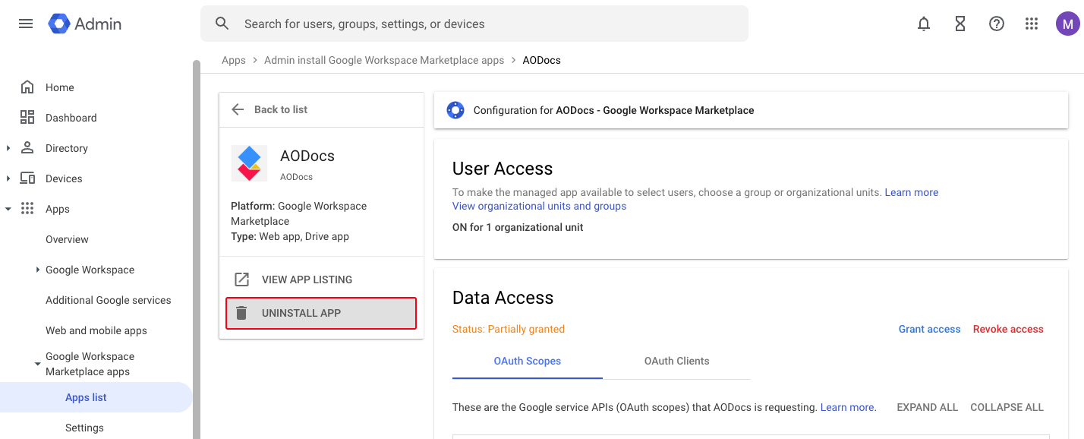Go to Home in sidebar
Image resolution: width=1084 pixels, height=439 pixels.
[x=60, y=87]
